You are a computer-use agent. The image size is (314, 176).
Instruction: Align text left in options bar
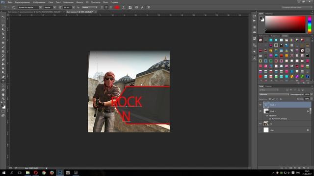[x=102, y=7]
